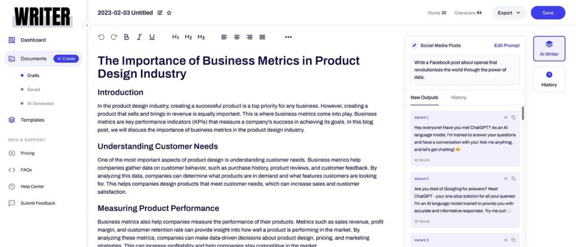Toggle underline formatting
The height and width of the screenshot is (247, 576).
click(152, 37)
